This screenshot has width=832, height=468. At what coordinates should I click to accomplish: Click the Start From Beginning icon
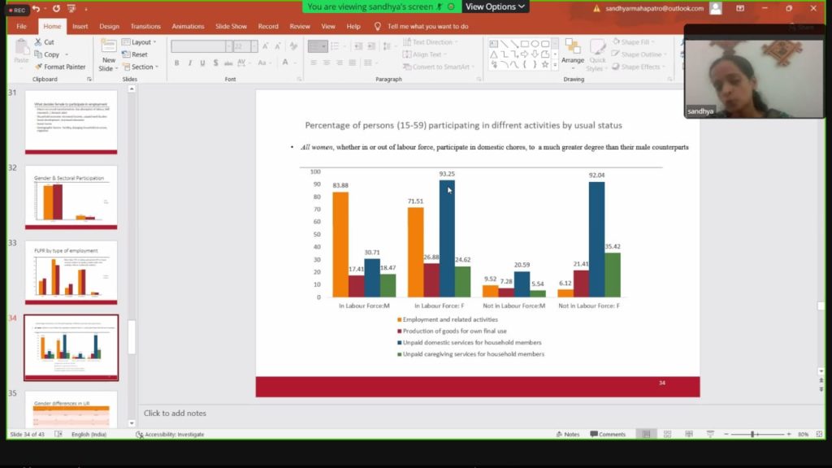[71, 9]
